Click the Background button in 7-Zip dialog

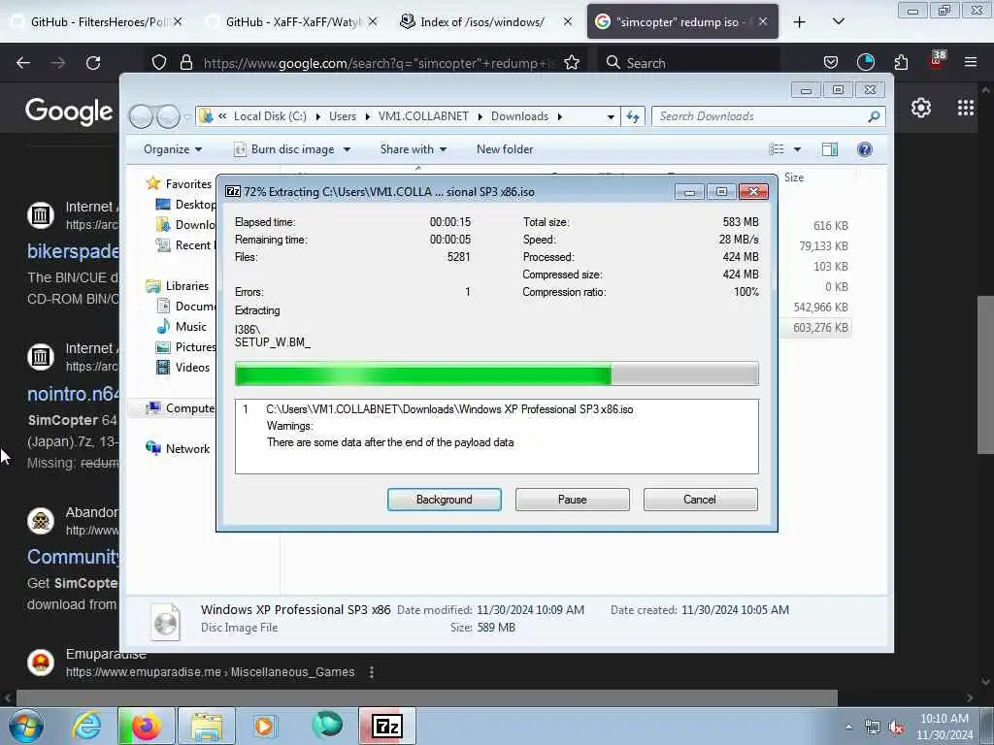click(x=444, y=500)
